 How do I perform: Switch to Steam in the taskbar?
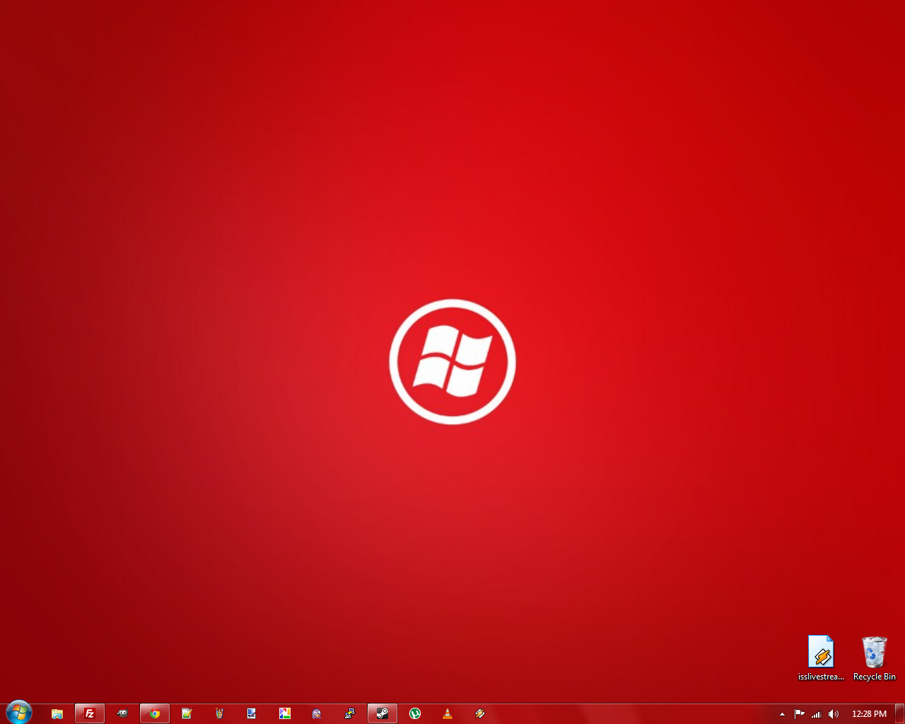pos(383,713)
